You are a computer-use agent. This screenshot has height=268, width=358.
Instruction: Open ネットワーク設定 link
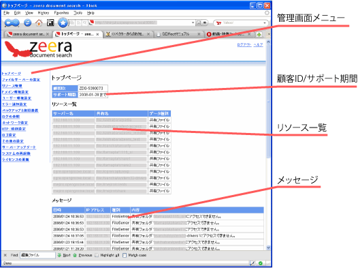click(15, 123)
